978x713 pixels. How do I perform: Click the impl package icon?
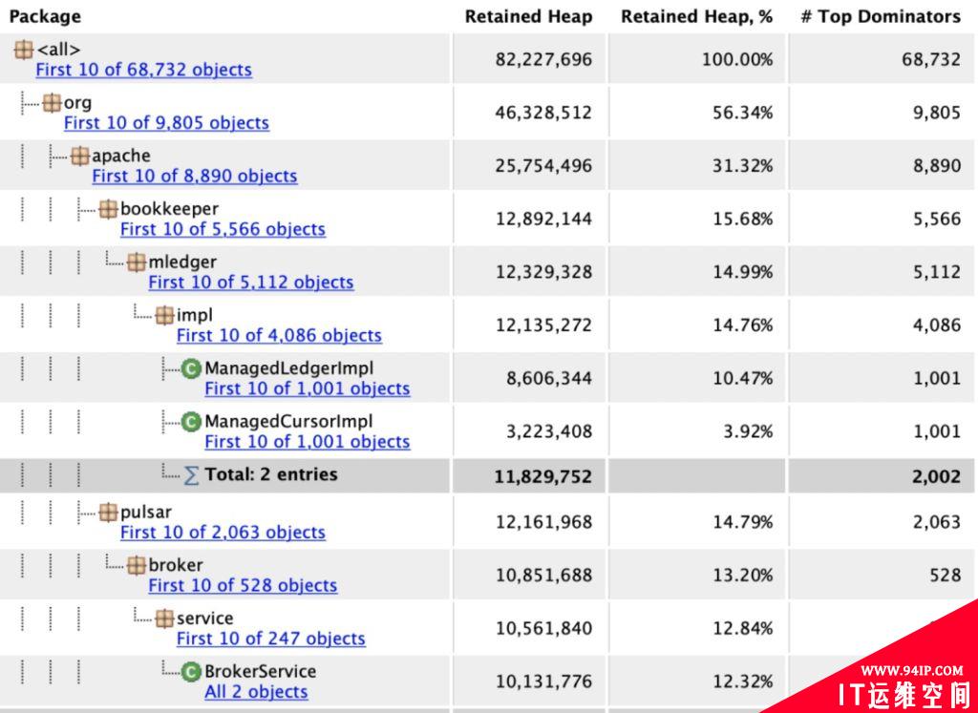pyautogui.click(x=164, y=315)
